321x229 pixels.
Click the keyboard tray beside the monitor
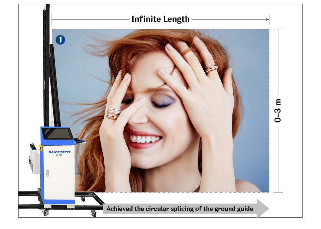pos(80,141)
